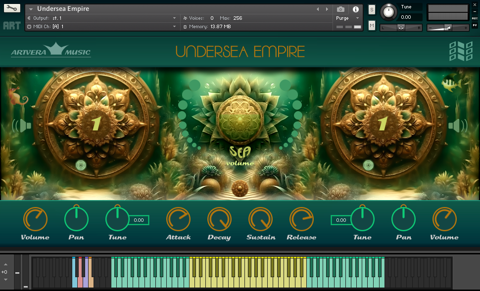Click the center SEA volume orb
The image size is (480, 291).
[x=240, y=118]
